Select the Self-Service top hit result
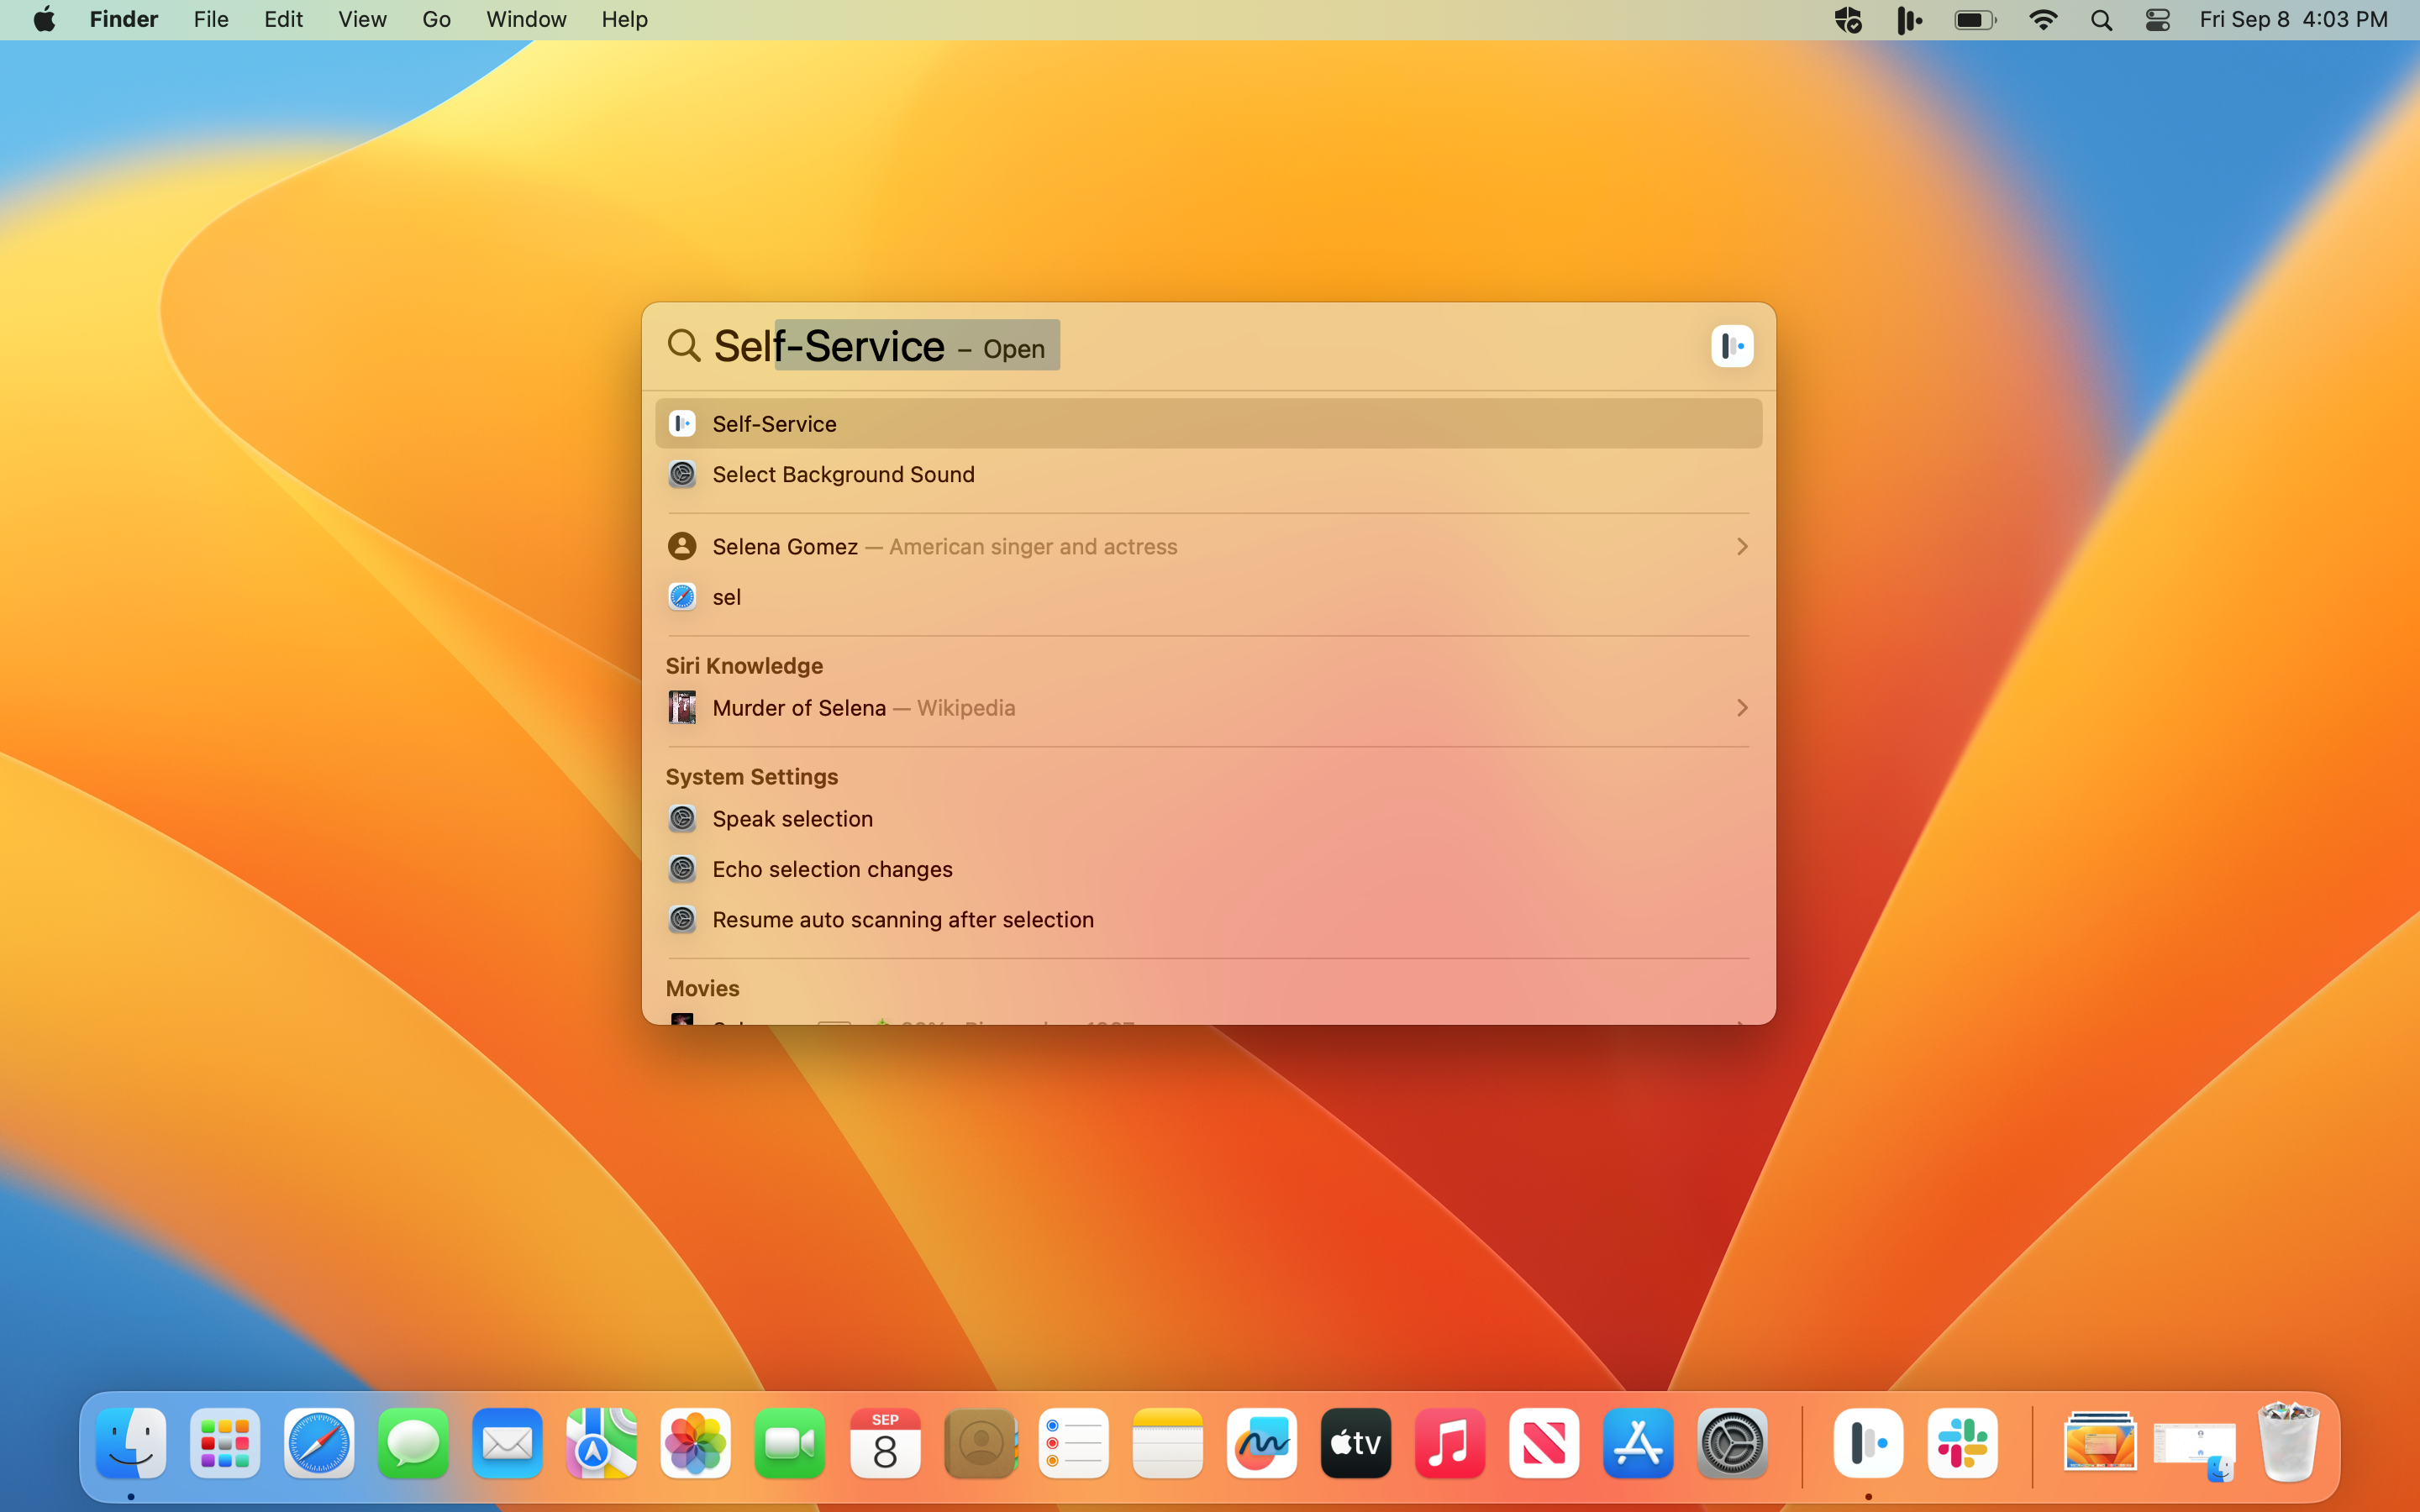Viewport: 2420px width, 1512px height. (x=1208, y=424)
